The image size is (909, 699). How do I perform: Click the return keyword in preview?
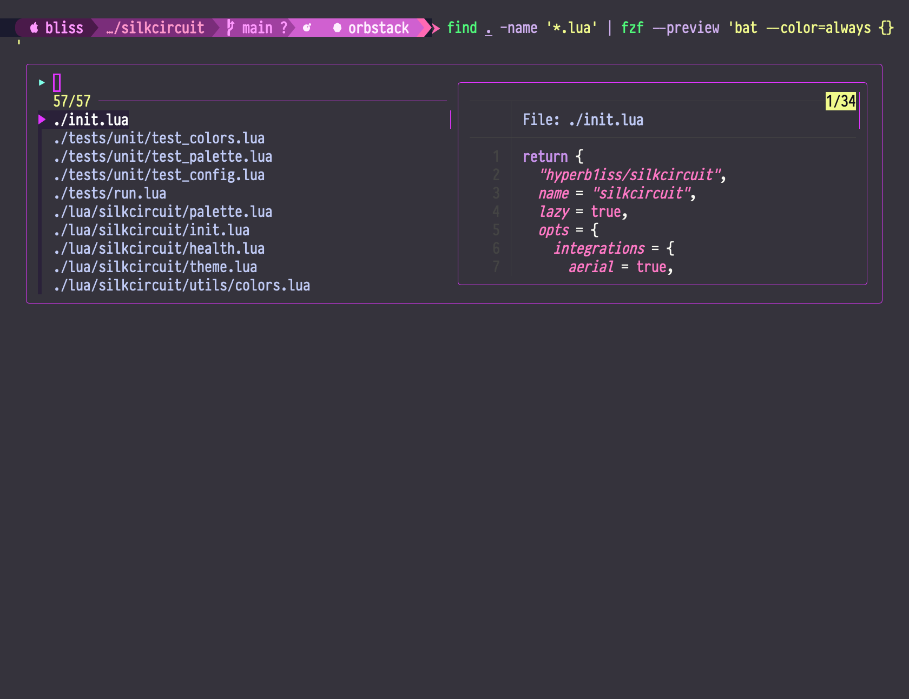tap(545, 156)
